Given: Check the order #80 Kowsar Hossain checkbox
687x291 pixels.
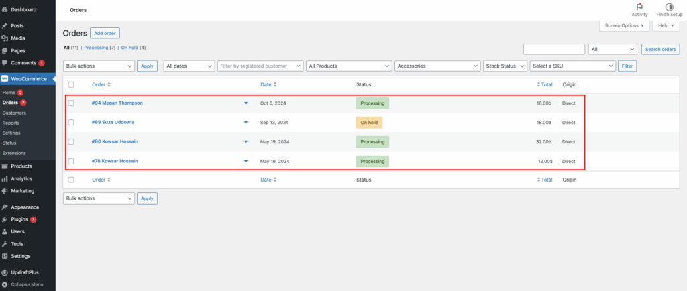Looking at the screenshot, I should [71, 141].
